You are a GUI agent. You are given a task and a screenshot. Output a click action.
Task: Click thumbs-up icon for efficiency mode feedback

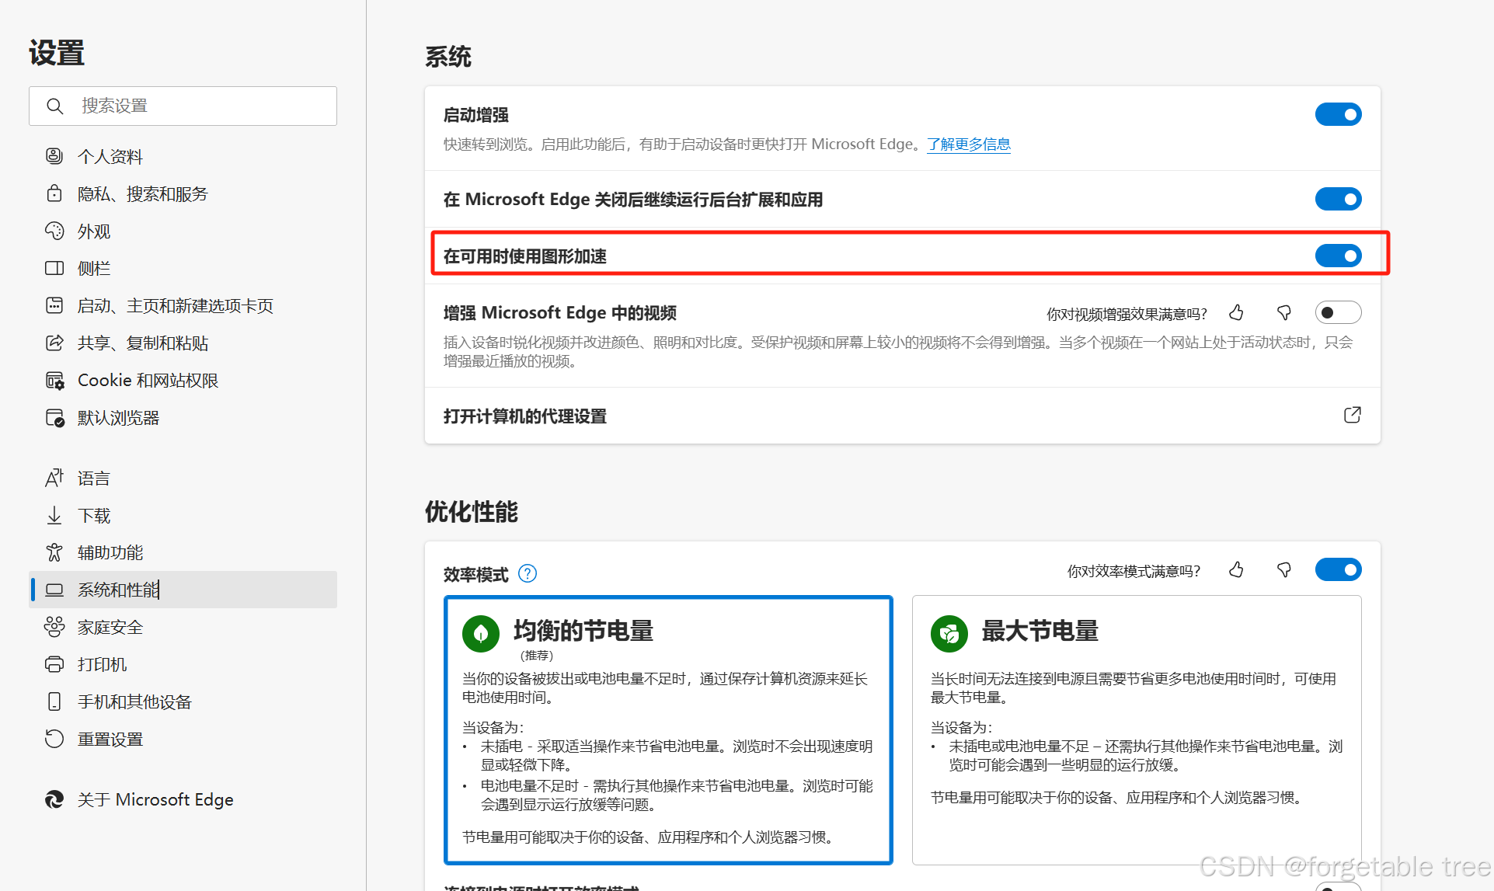(1236, 570)
